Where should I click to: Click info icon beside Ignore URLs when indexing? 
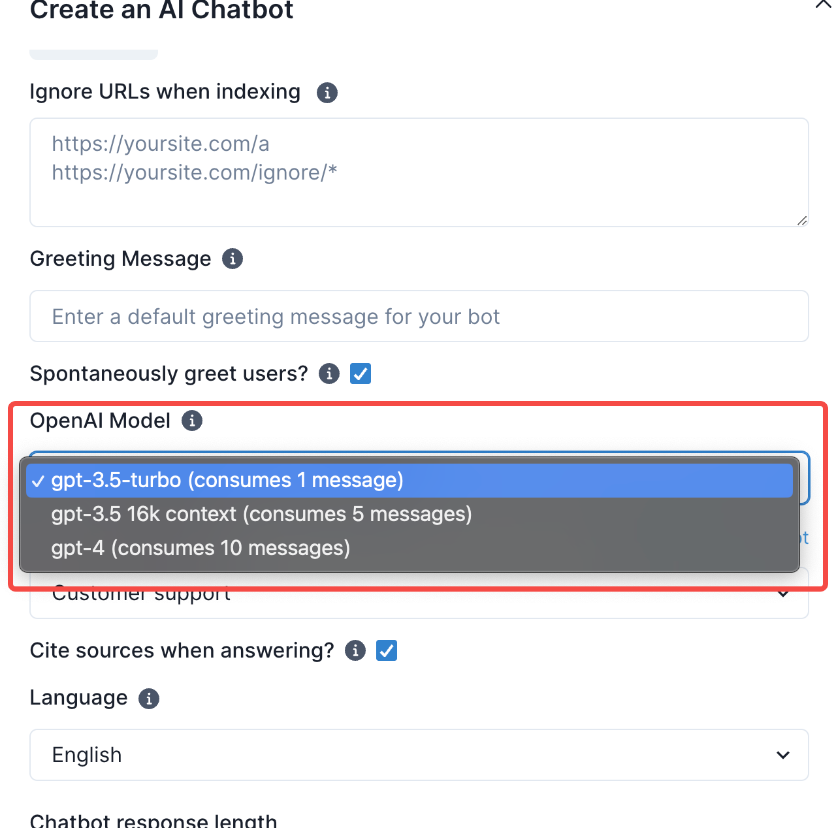pyautogui.click(x=327, y=93)
